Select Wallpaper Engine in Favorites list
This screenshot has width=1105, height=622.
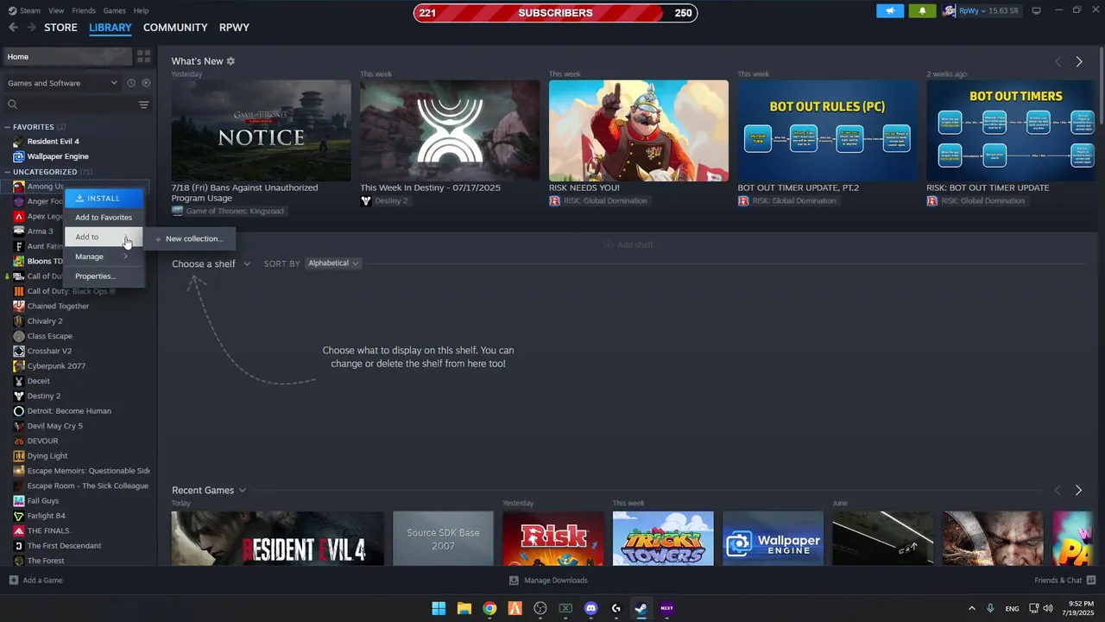point(58,156)
